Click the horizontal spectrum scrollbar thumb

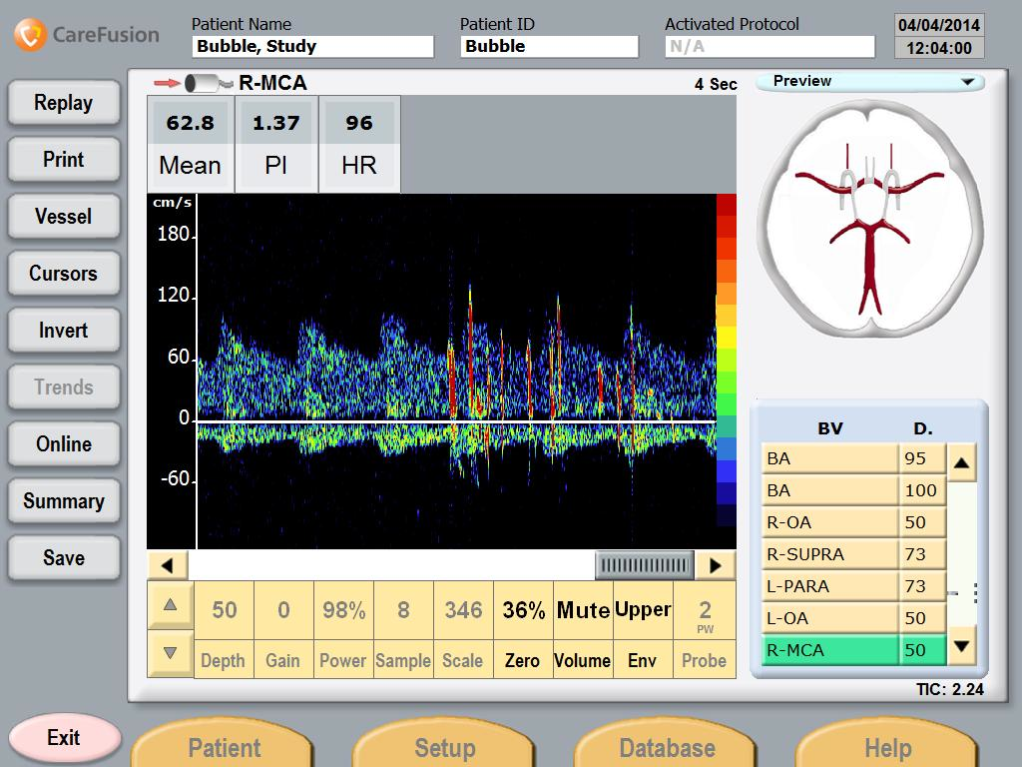pyautogui.click(x=644, y=565)
